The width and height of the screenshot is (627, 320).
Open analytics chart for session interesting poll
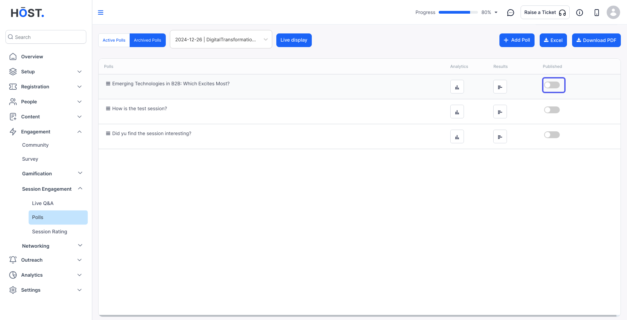click(457, 136)
